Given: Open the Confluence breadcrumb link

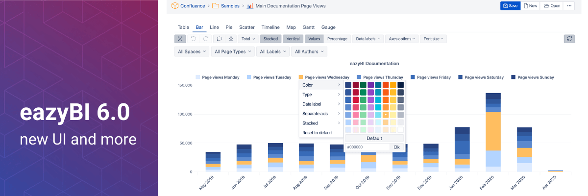Looking at the screenshot, I should pos(193,6).
